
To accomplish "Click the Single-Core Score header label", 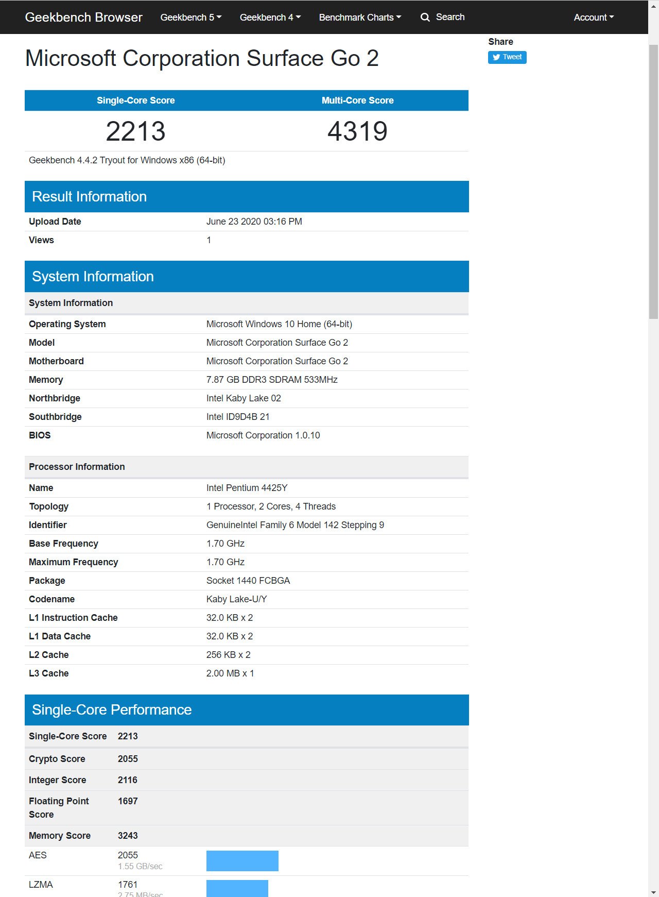I will click(136, 100).
